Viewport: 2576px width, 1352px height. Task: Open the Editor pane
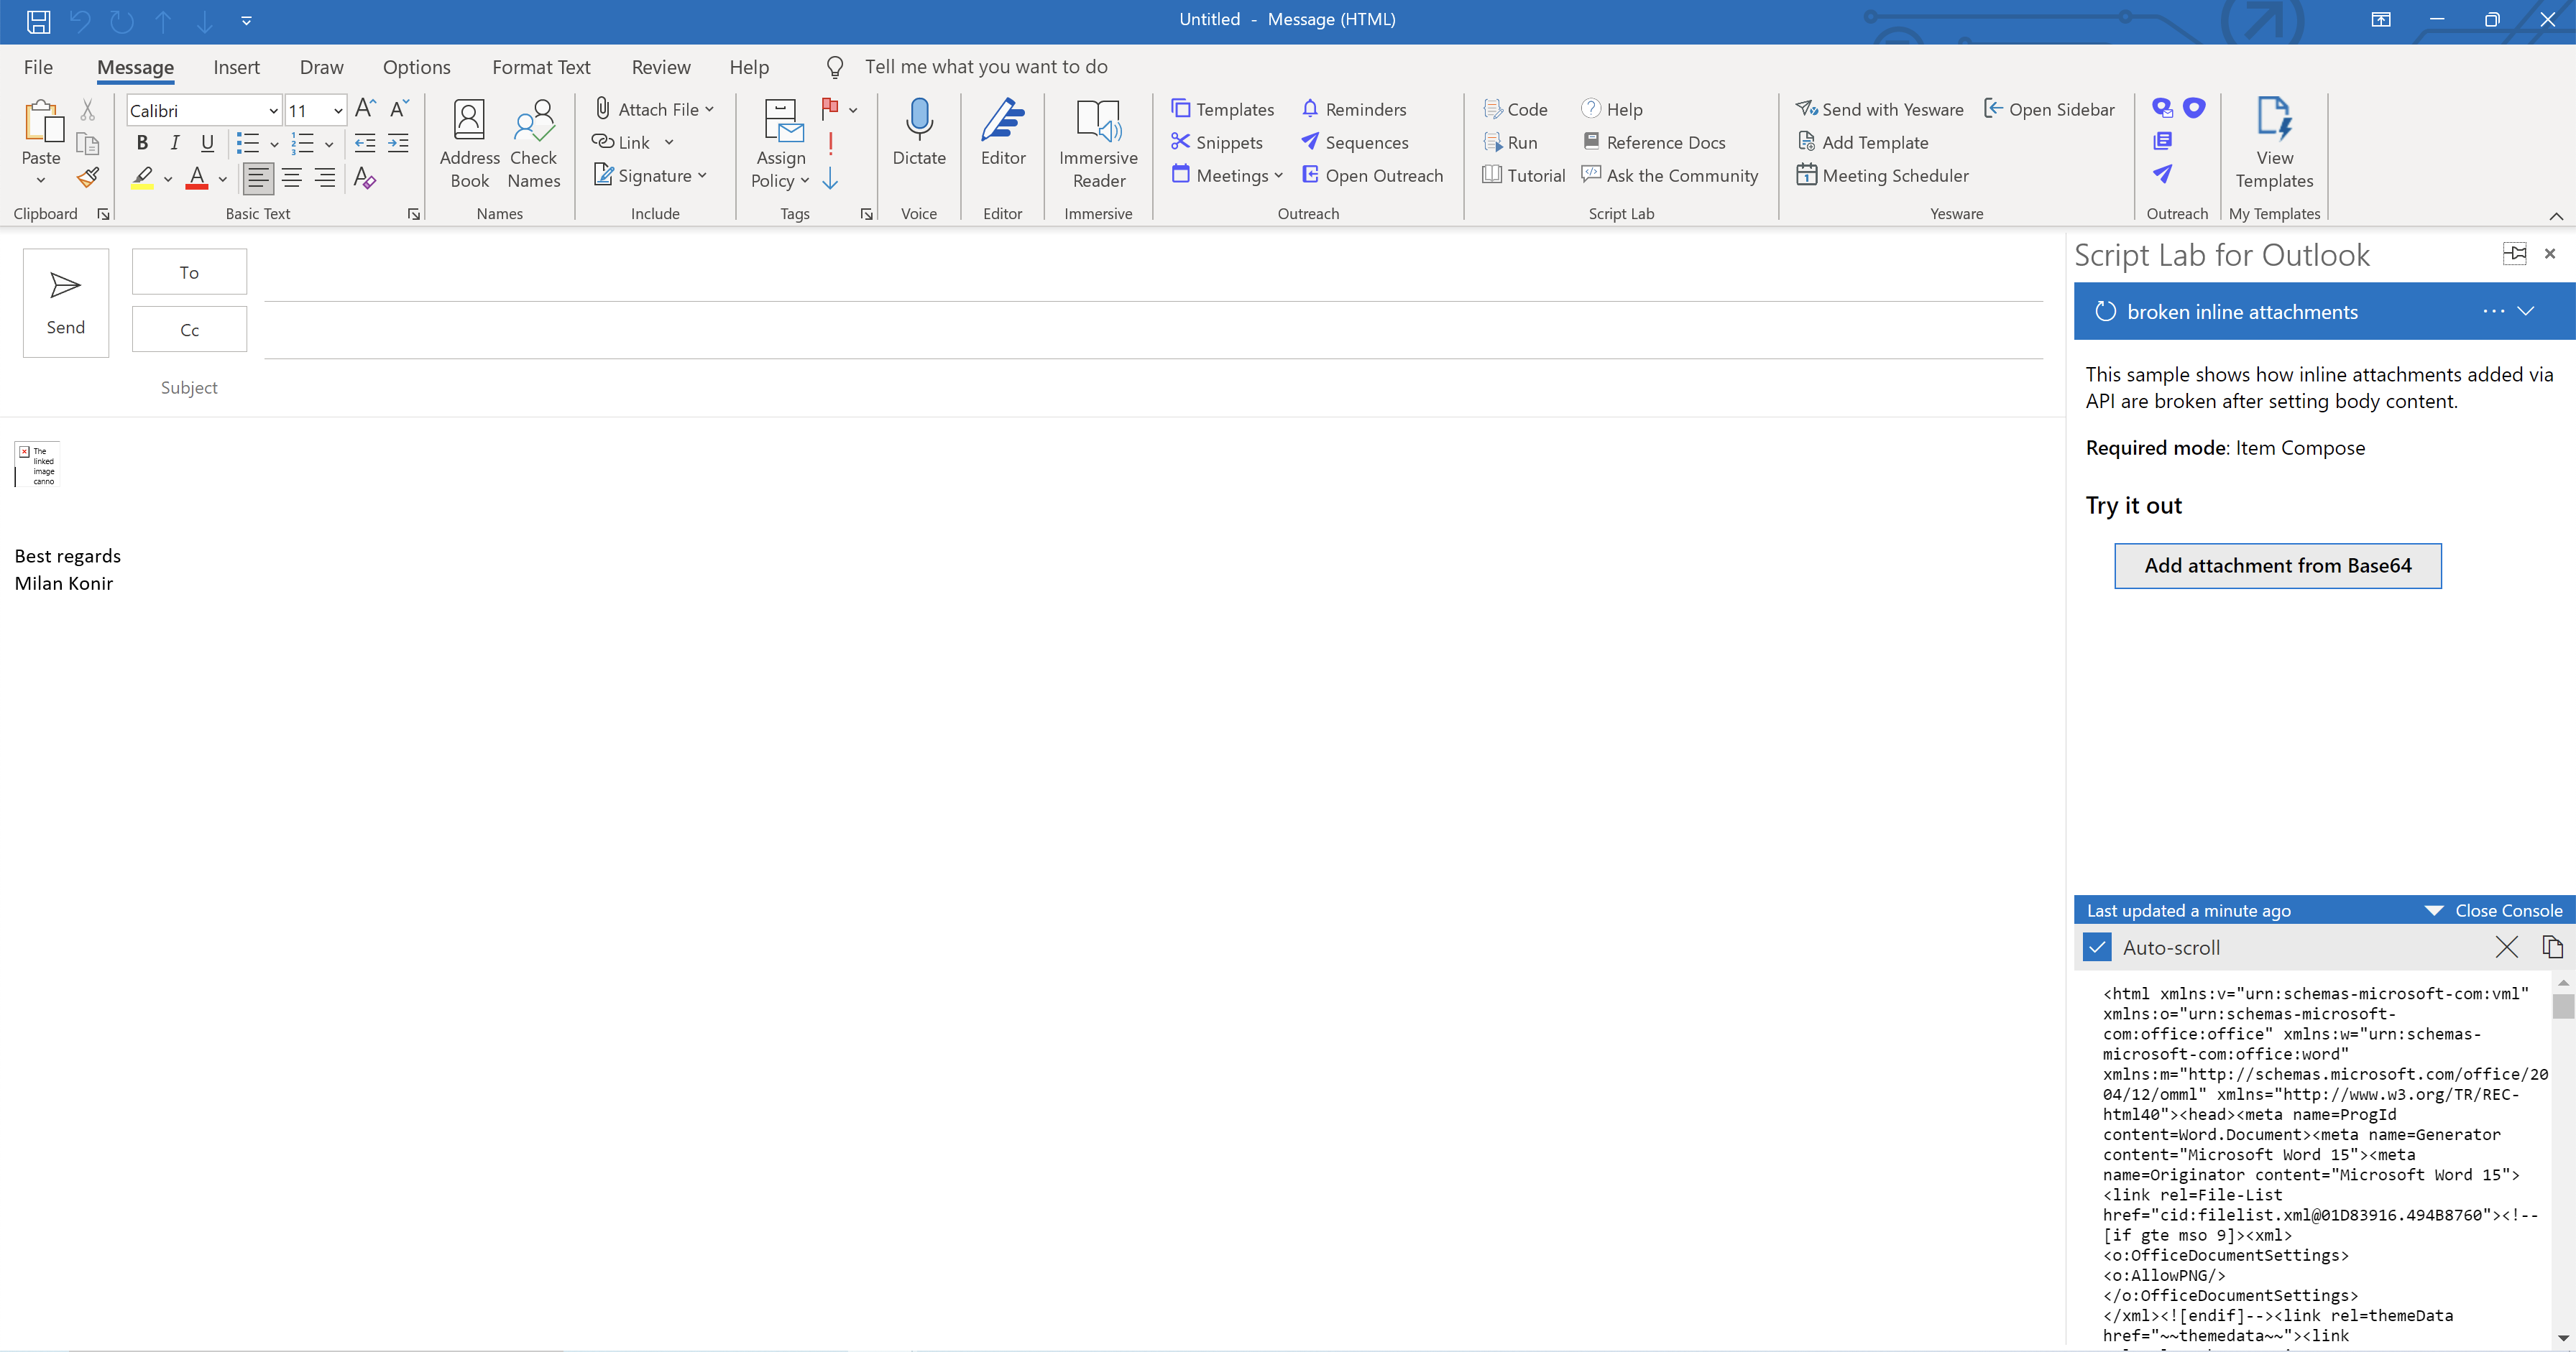click(1003, 140)
